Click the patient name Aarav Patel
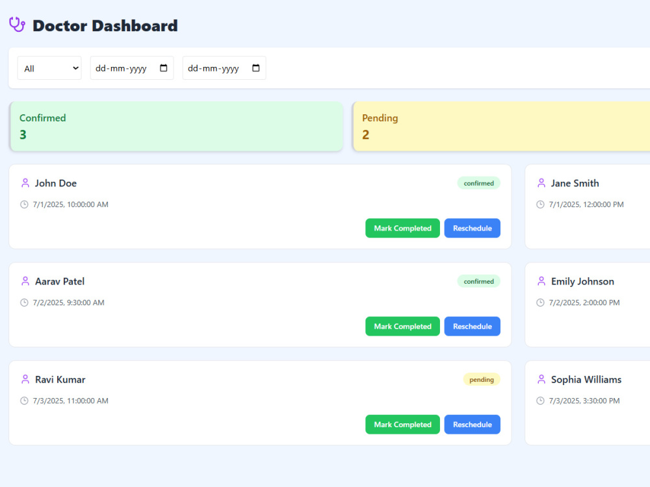The width and height of the screenshot is (650, 487). tap(60, 281)
